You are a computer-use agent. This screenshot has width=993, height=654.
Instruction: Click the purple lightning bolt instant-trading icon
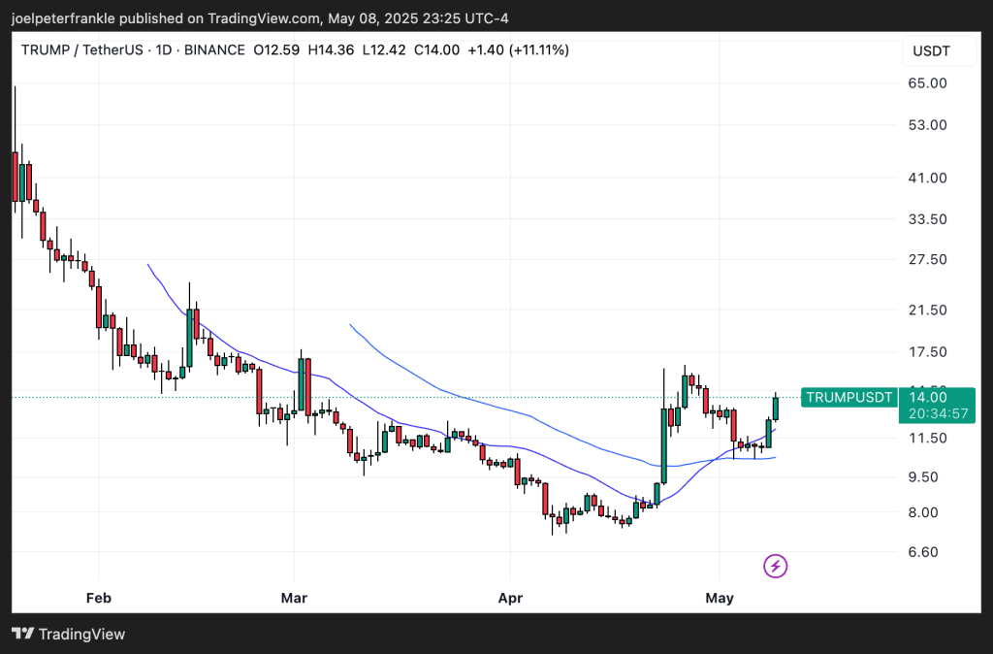pos(775,567)
